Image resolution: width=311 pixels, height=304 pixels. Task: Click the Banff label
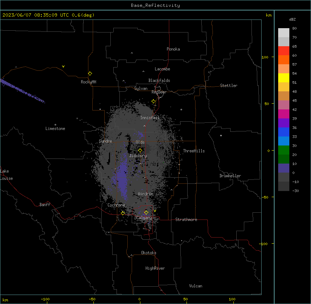[x=45, y=205]
